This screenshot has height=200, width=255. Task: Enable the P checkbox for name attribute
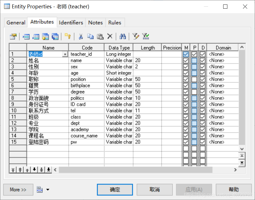click(194, 60)
